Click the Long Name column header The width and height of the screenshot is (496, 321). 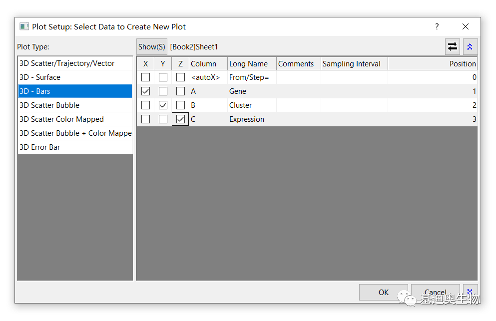pos(248,64)
